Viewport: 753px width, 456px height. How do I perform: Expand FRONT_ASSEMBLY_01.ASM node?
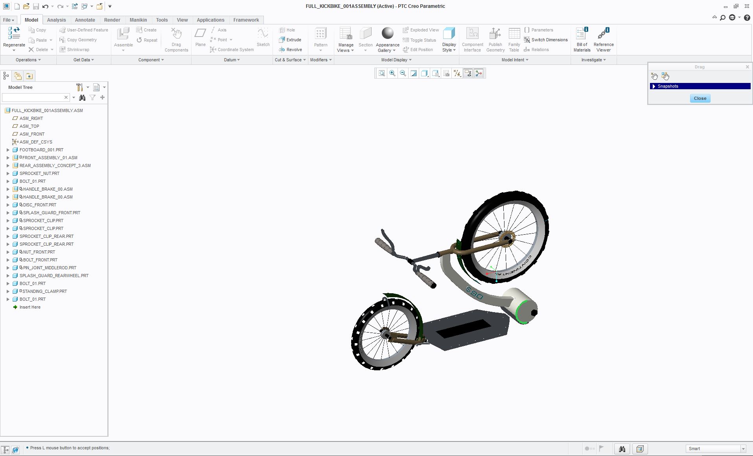[8, 158]
